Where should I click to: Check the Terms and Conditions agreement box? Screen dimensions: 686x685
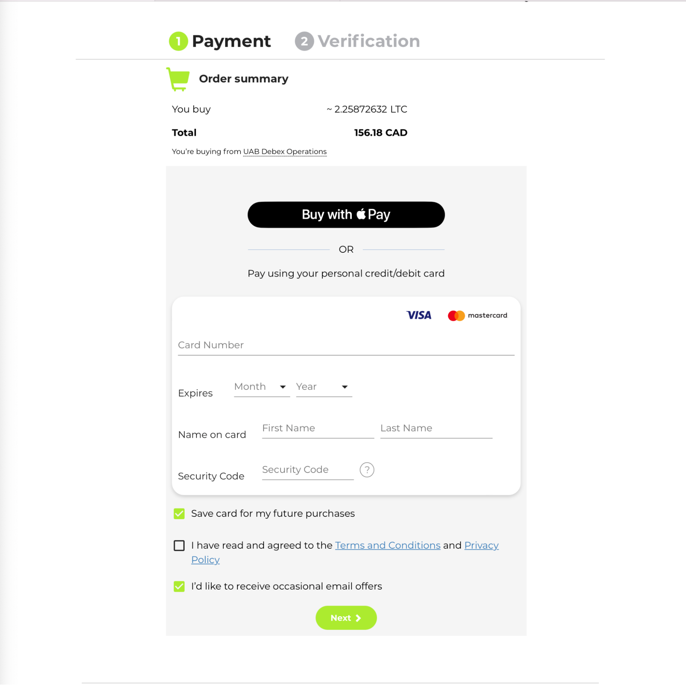[x=179, y=546]
